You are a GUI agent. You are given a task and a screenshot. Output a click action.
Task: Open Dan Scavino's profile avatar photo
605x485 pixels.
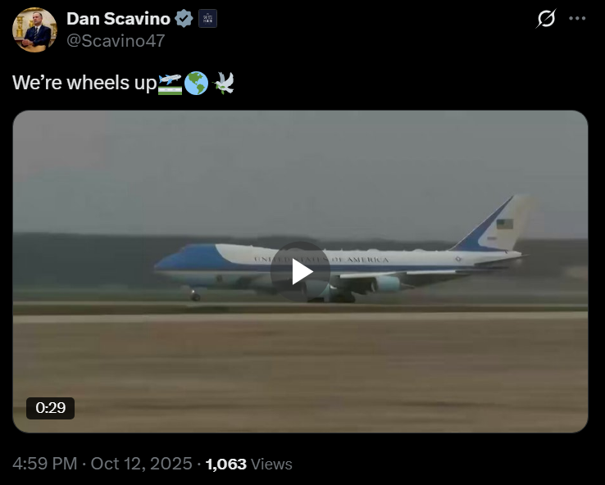tap(34, 29)
